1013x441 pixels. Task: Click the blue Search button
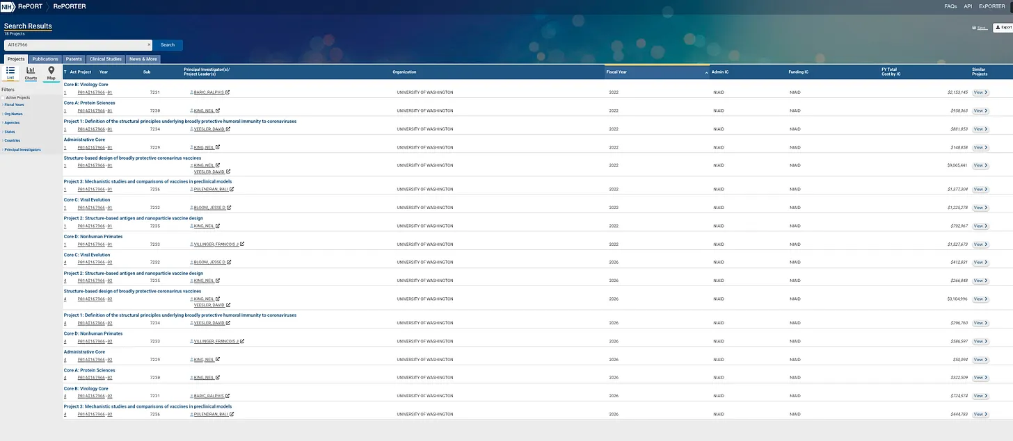[x=168, y=45]
